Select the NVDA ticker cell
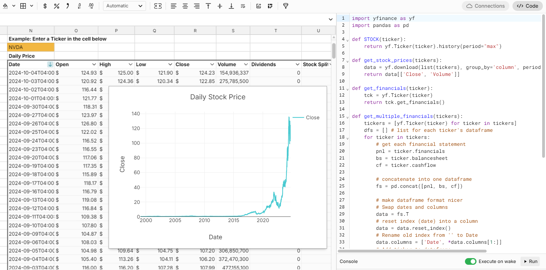Screen dimensions: 546x270 (30, 47)
